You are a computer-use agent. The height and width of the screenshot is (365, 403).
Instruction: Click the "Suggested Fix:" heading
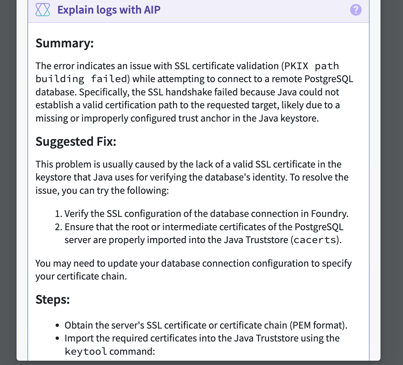[76, 141]
